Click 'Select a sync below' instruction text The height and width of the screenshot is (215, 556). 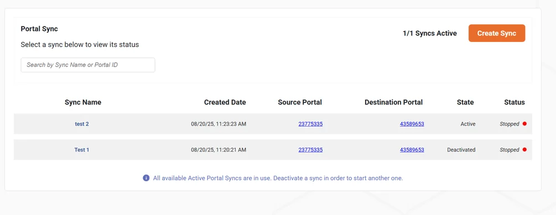80,45
